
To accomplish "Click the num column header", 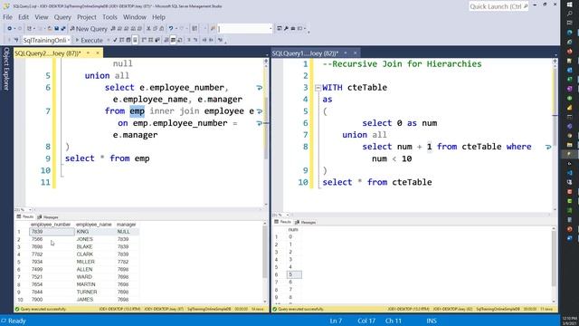I will [293, 229].
